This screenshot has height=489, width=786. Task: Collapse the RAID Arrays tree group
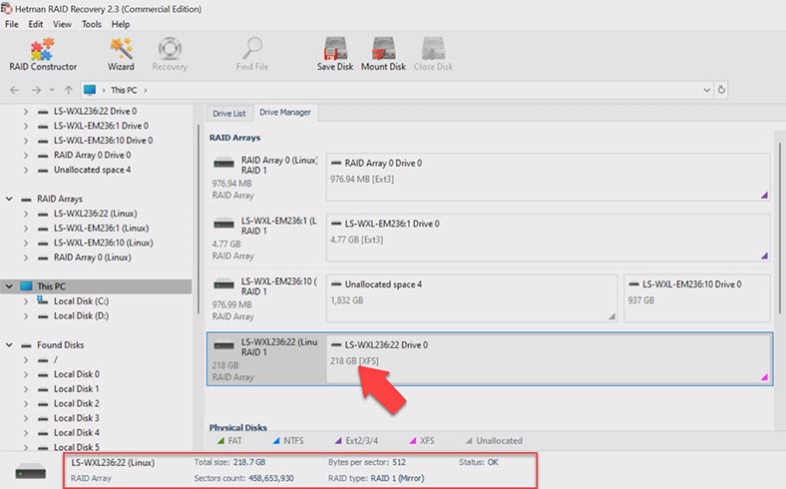(9, 200)
